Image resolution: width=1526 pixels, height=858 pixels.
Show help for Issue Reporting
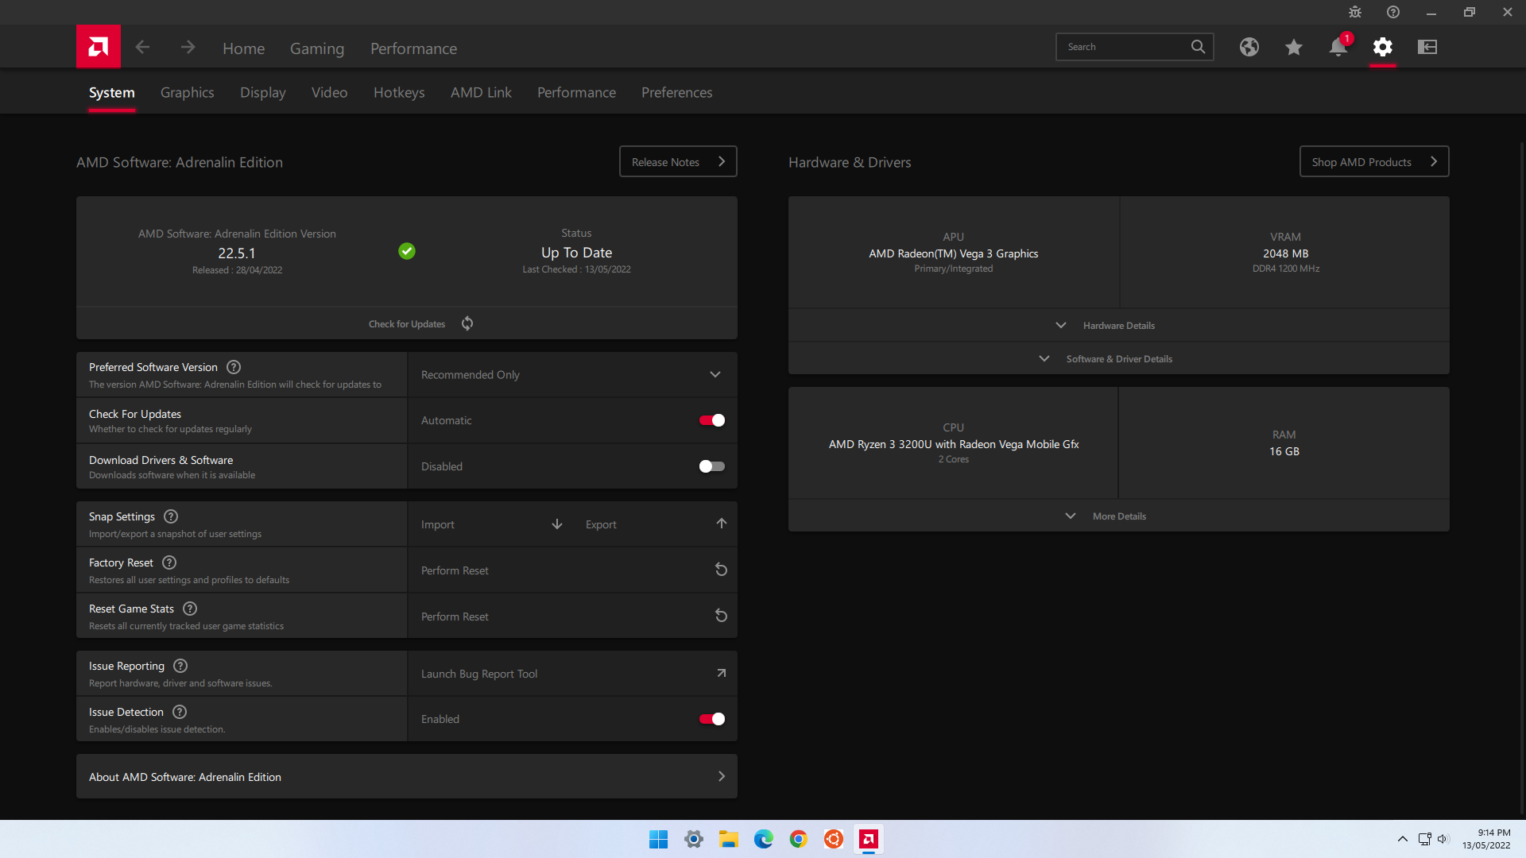[180, 666]
